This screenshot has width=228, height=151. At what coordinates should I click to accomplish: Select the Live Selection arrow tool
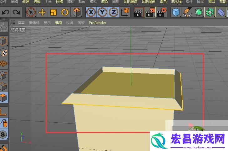click(x=31, y=12)
